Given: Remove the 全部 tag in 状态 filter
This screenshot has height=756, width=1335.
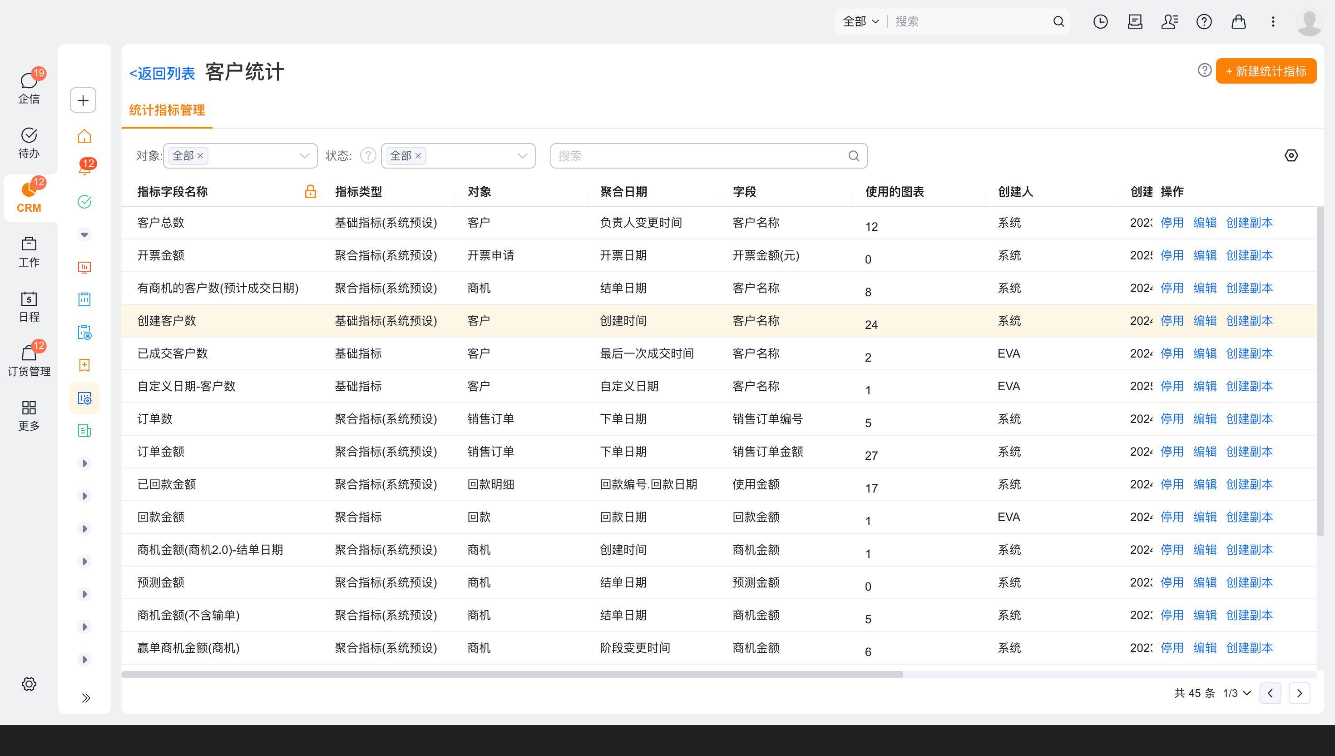Looking at the screenshot, I should pos(418,156).
